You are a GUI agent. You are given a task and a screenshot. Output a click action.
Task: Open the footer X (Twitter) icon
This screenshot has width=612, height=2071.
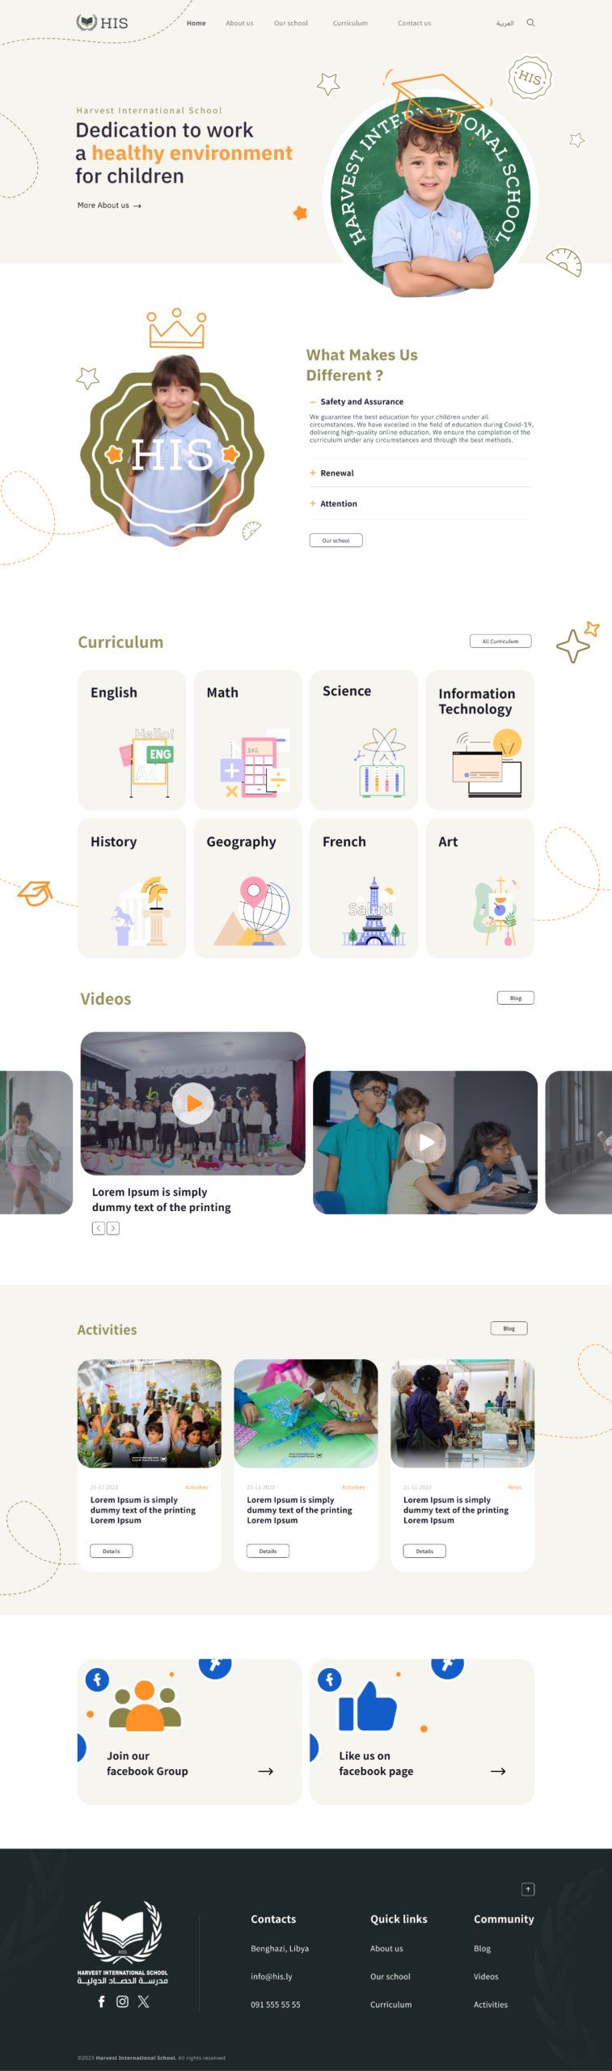tap(143, 2001)
